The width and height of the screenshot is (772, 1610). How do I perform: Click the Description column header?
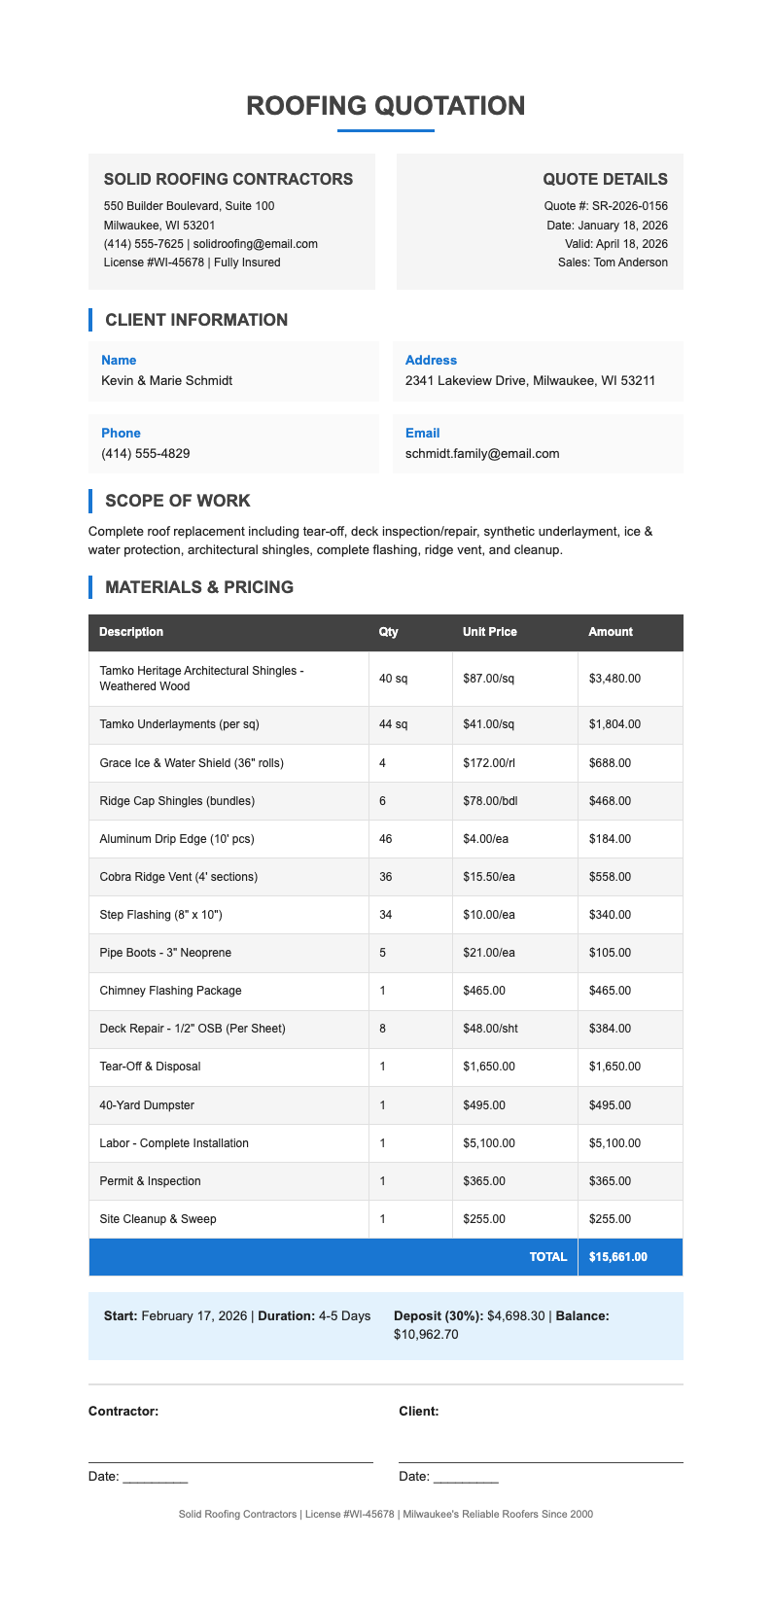(x=131, y=632)
